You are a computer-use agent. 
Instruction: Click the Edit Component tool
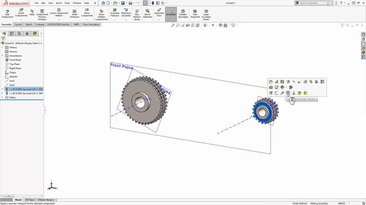click(x=7, y=14)
